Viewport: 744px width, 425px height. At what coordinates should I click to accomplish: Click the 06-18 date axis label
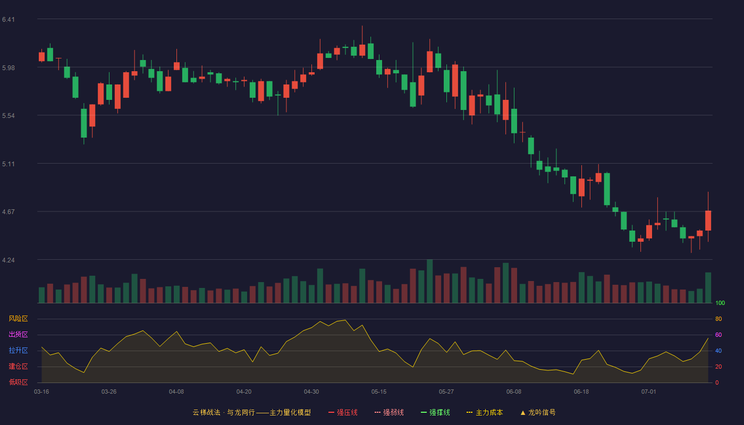pos(581,392)
